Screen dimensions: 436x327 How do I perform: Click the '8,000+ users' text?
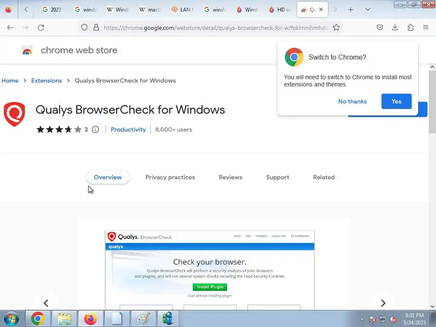pyautogui.click(x=174, y=129)
